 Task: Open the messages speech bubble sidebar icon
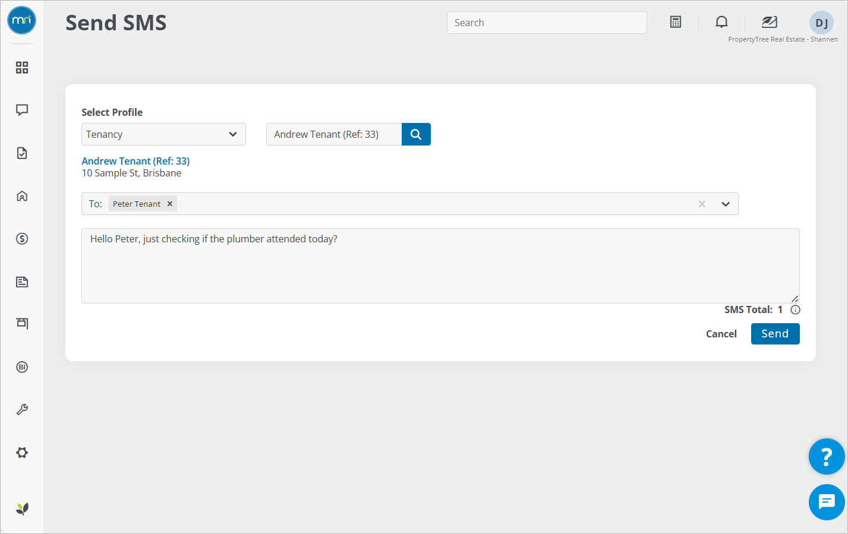click(x=22, y=110)
